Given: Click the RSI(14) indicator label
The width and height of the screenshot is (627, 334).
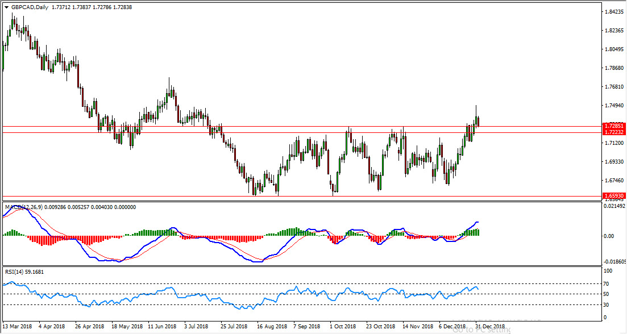Looking at the screenshot, I should 15,272.
